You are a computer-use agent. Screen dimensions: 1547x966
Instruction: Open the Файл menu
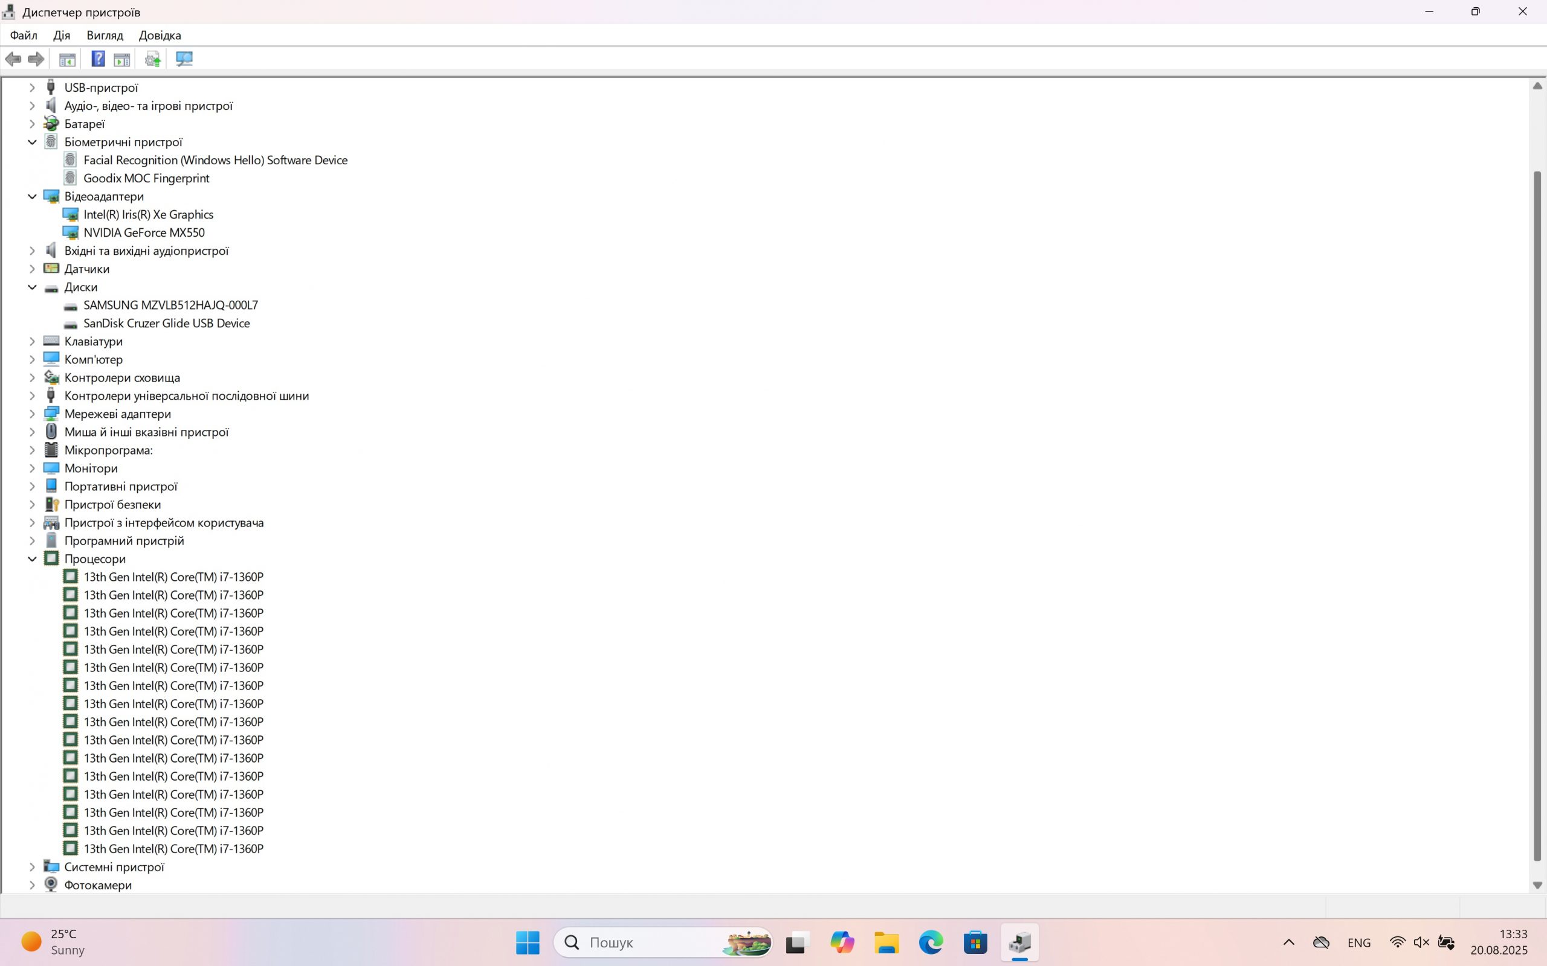(24, 35)
